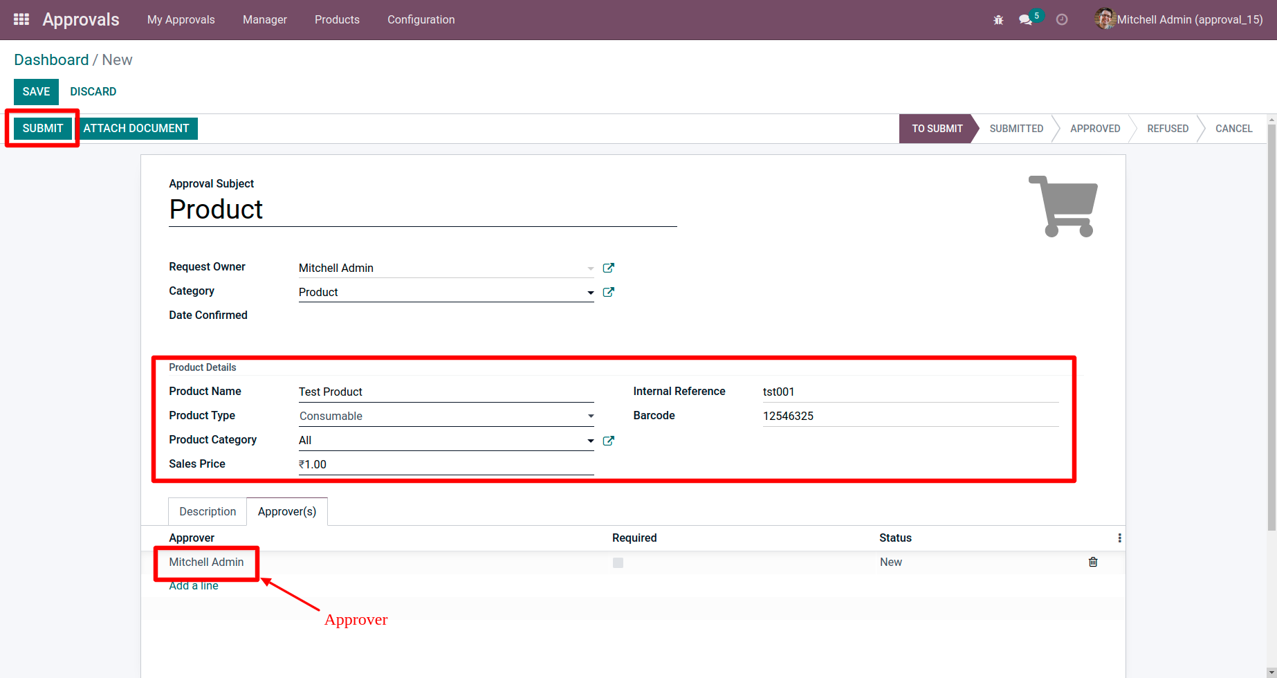Click the Save button
This screenshot has height=678, width=1277.
pyautogui.click(x=36, y=91)
